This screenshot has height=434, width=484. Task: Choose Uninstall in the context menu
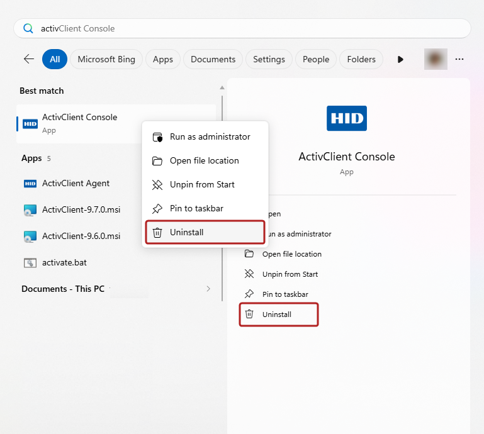205,232
